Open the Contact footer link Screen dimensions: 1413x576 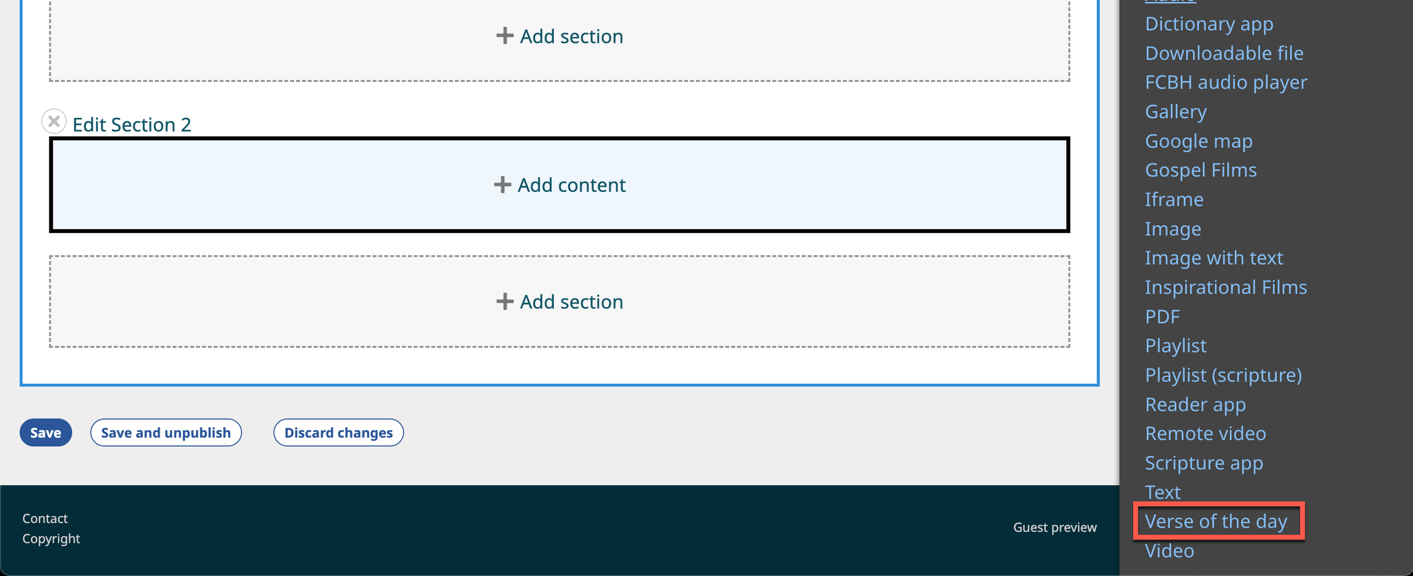coord(45,518)
